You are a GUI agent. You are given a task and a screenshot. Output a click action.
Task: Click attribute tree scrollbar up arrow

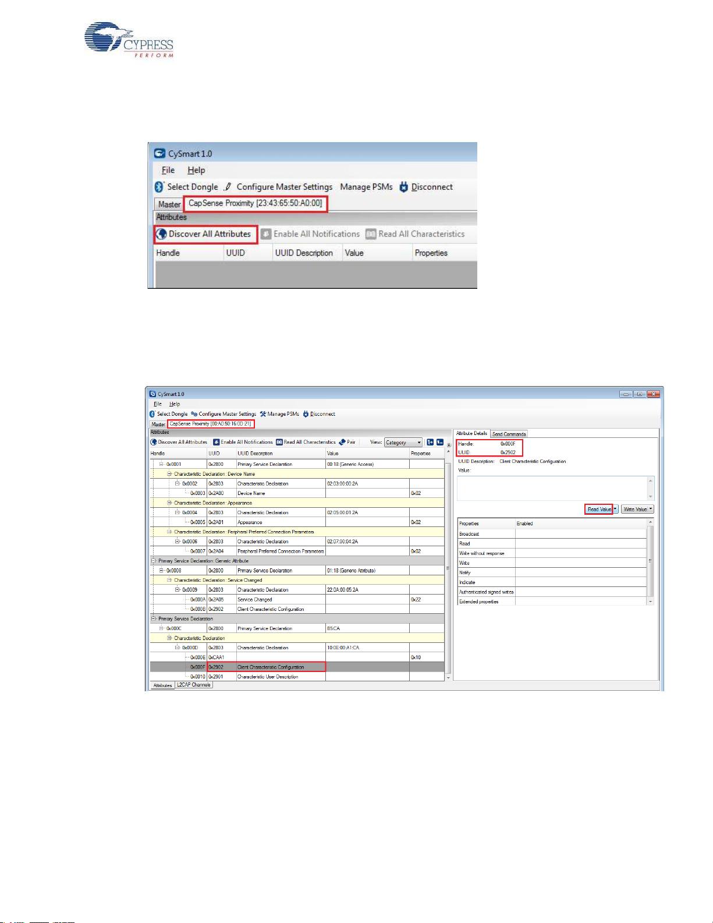tap(448, 452)
